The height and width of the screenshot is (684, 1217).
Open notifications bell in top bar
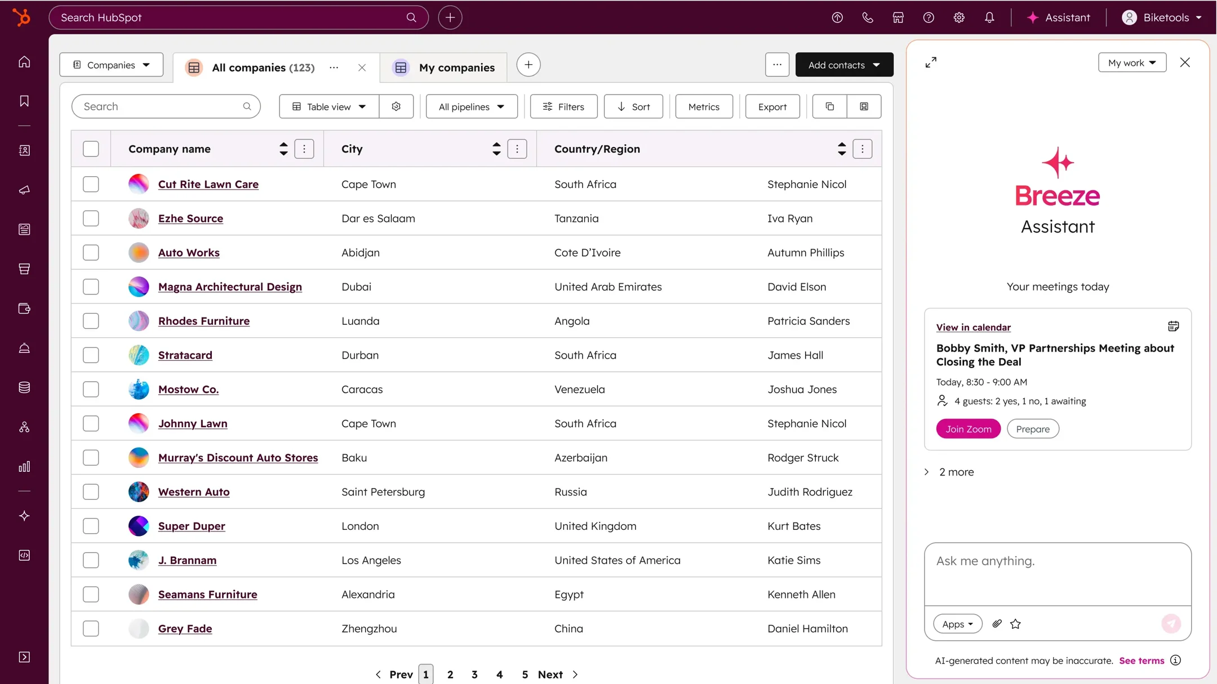[989, 17]
